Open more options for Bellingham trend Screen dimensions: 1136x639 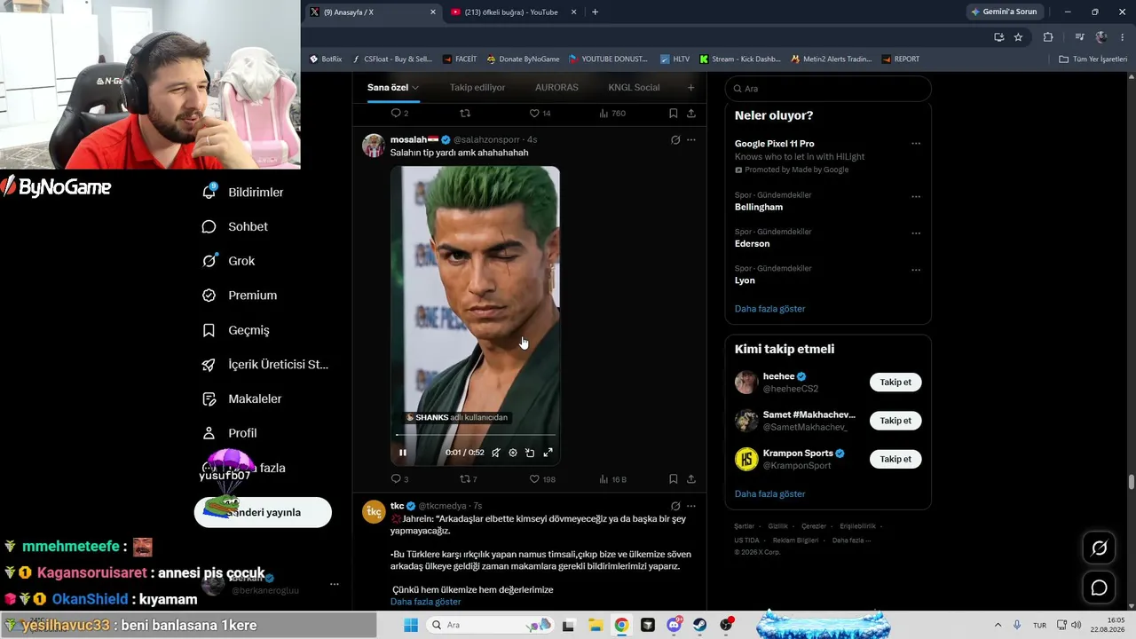pyautogui.click(x=916, y=197)
